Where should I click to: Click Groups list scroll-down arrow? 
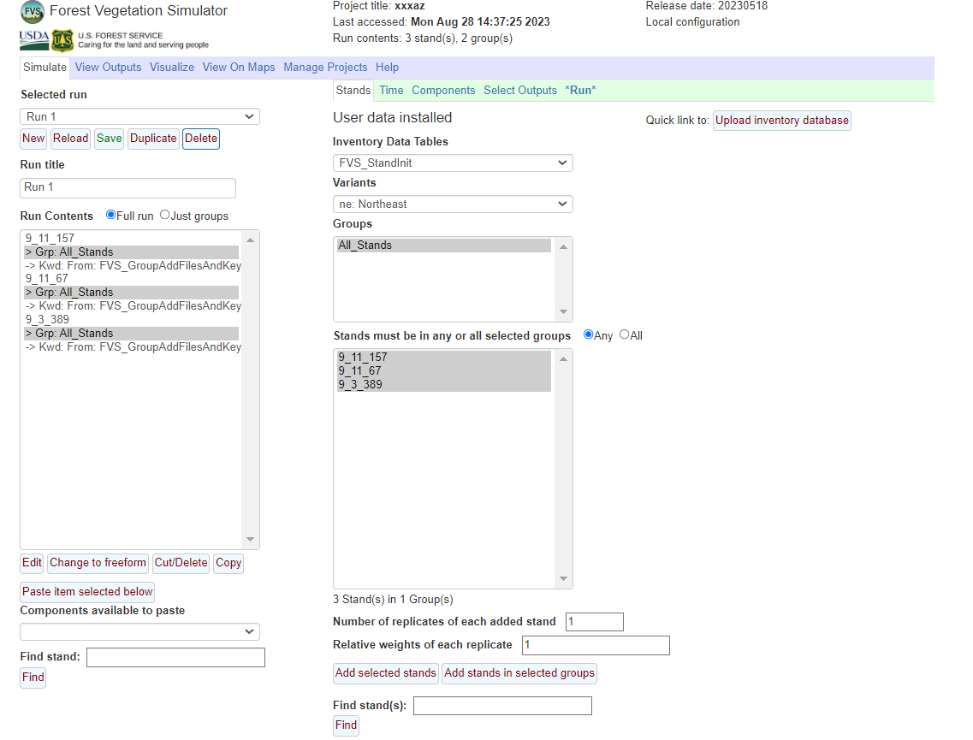563,311
